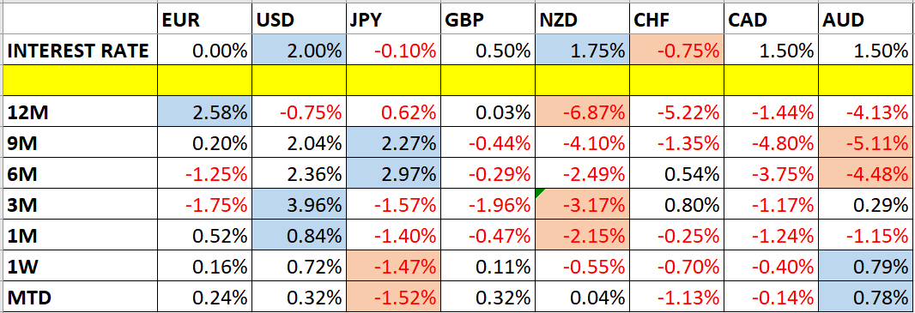Click the USD interest rate 2.00% cell
The height and width of the screenshot is (313, 915).
tap(298, 50)
